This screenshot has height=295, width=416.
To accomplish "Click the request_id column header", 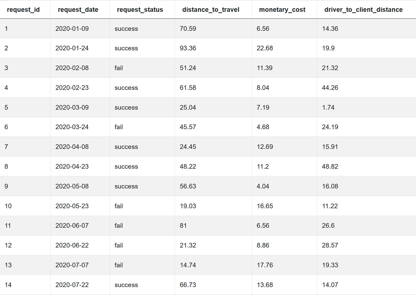I will [x=23, y=10].
